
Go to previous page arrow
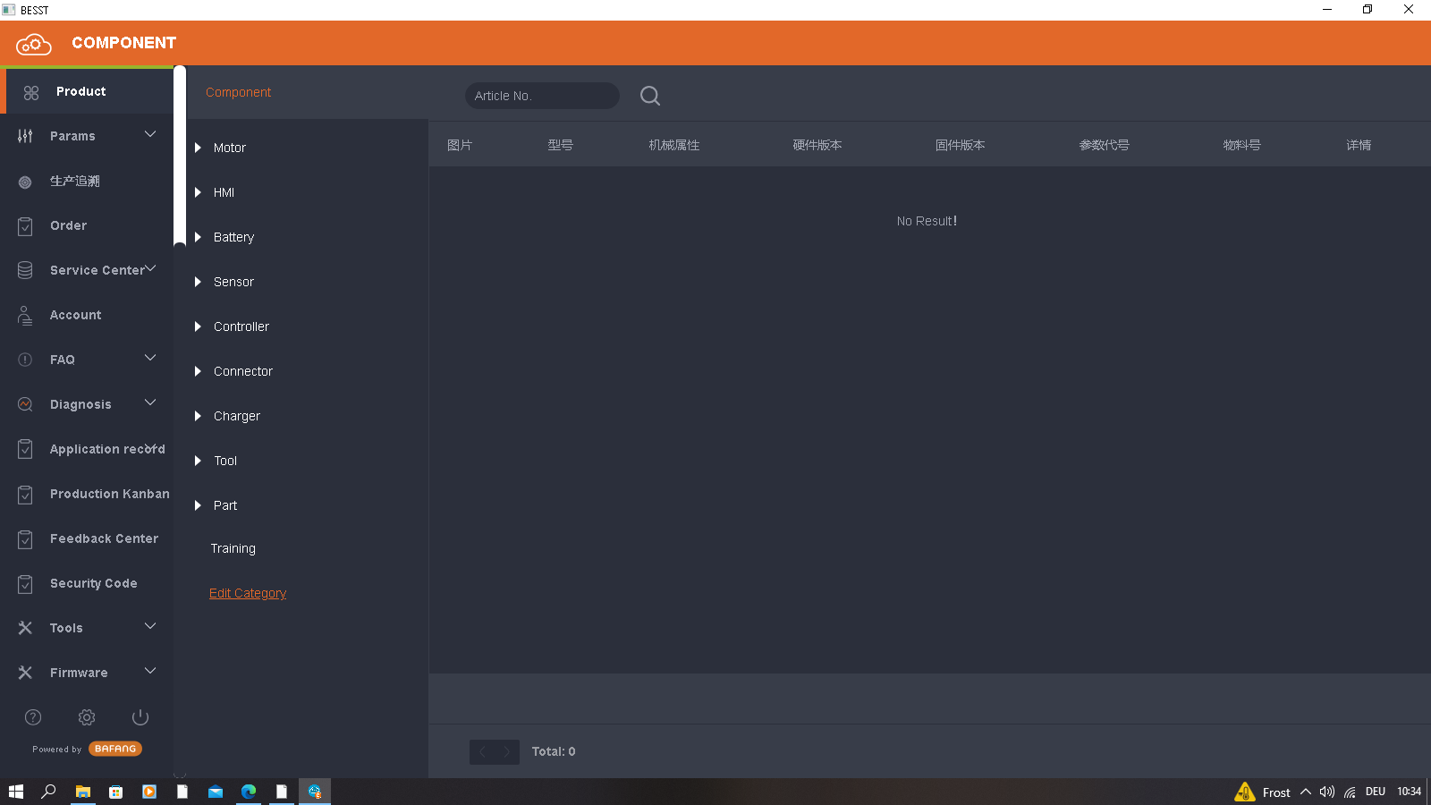482,751
